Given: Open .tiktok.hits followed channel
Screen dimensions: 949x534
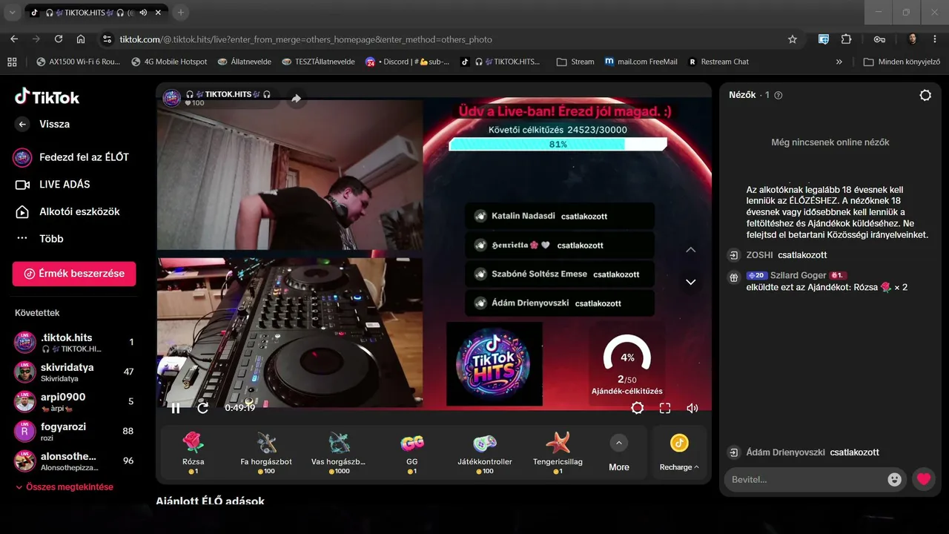Looking at the screenshot, I should (74, 343).
